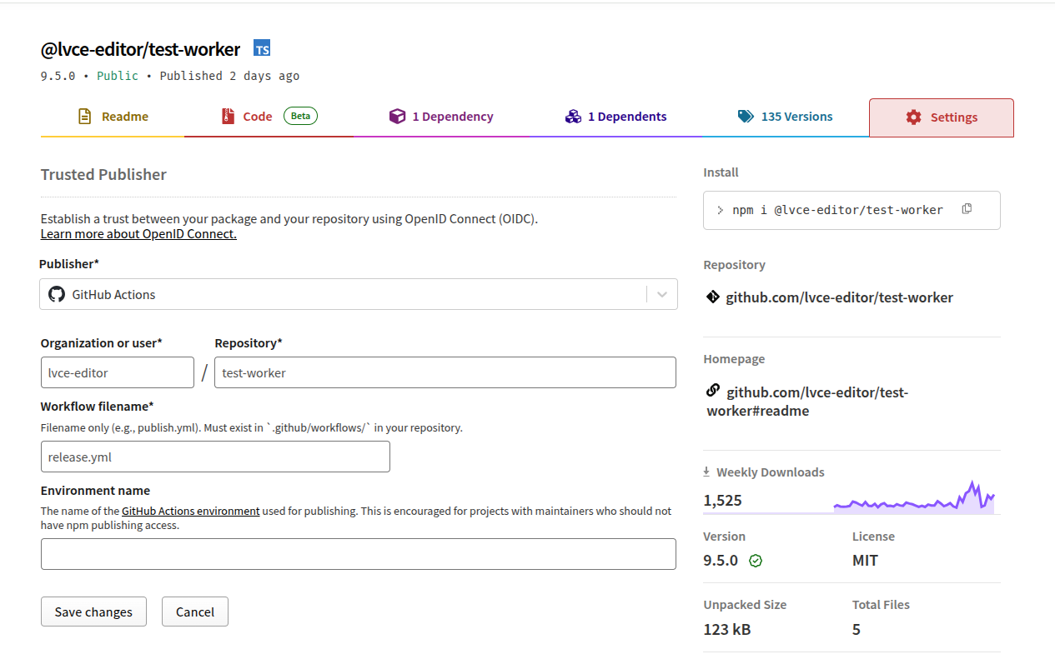Click the package readme document icon
The image size is (1055, 654).
coord(84,116)
